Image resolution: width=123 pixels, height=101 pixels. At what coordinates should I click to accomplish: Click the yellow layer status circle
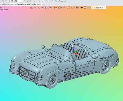point(95,8)
